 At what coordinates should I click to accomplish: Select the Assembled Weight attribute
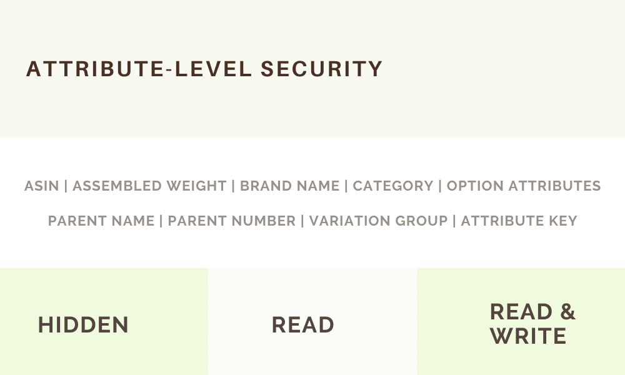coord(149,186)
